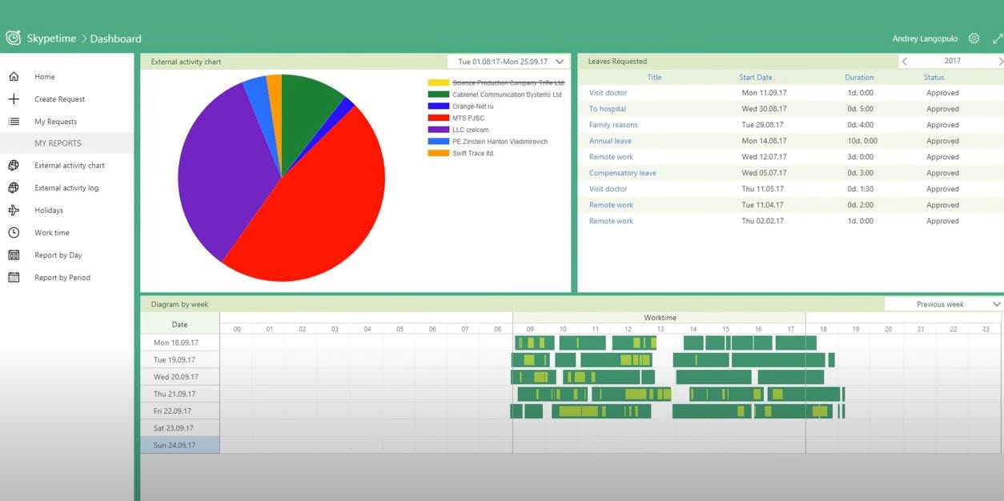Click the Report by Day calendar icon
1004x501 pixels.
pos(14,255)
